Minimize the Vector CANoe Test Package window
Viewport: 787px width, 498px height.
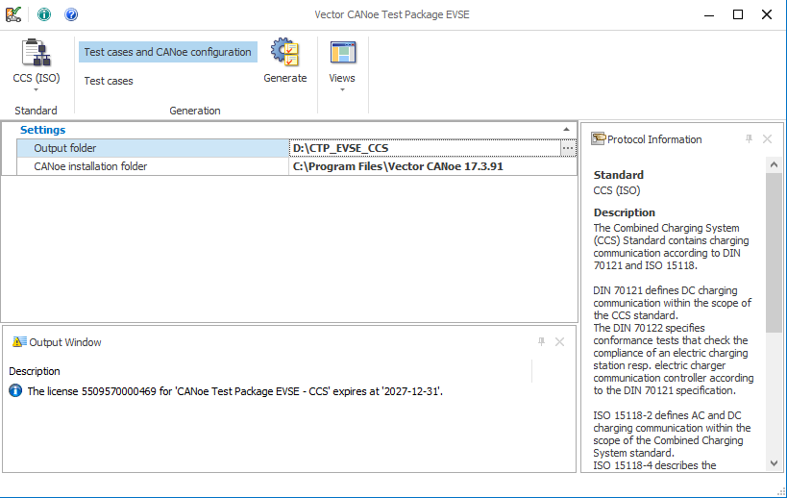(709, 14)
